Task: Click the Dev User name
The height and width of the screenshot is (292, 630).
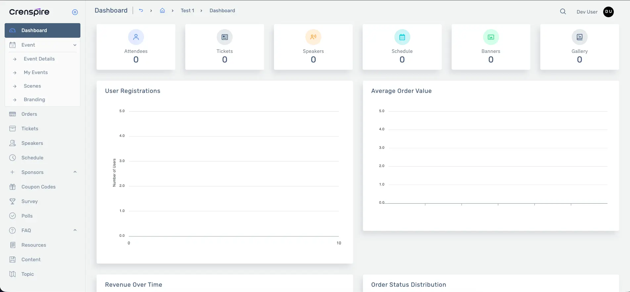Action: click(587, 12)
